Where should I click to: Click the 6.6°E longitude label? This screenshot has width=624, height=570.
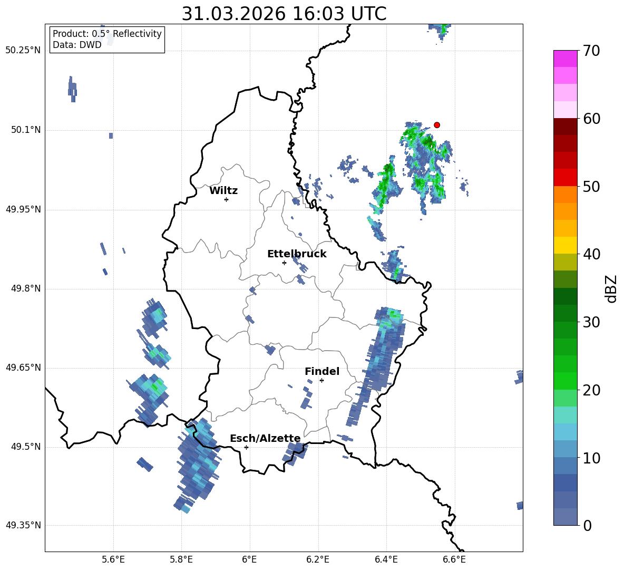(454, 559)
